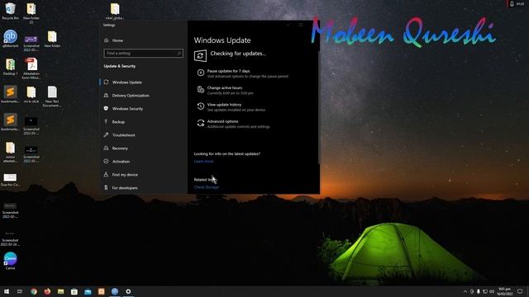This screenshot has height=297, width=529.
Task: Select the Desktop 1 desktop icon
Action: point(10,67)
